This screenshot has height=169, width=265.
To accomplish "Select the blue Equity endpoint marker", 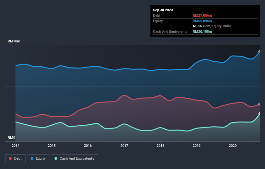I will (259, 52).
